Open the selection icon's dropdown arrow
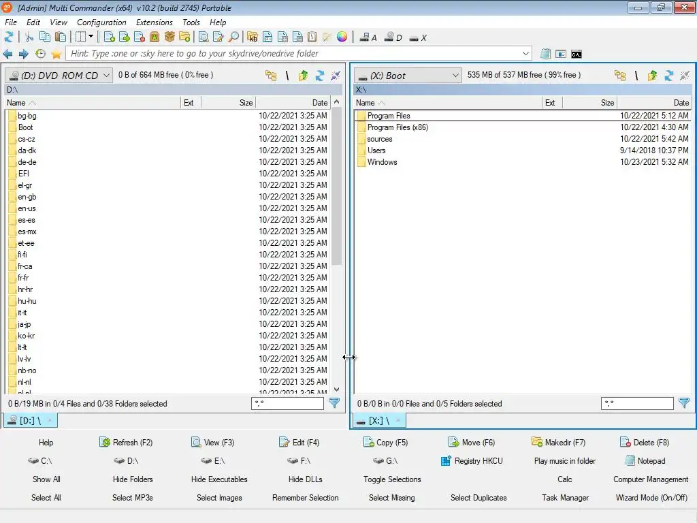The height and width of the screenshot is (523, 697). pos(91,37)
